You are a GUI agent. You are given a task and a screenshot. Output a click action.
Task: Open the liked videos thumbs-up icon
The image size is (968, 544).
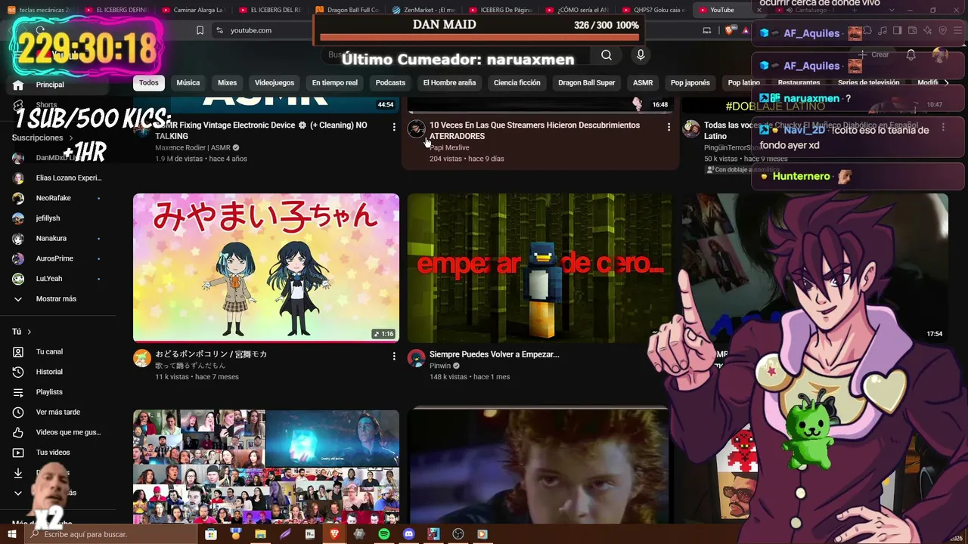point(18,432)
